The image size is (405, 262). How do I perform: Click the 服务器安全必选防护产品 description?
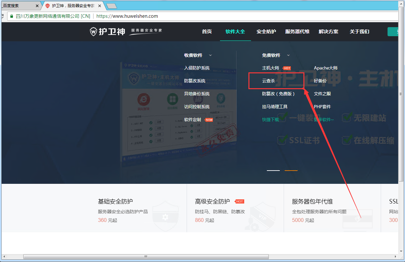[x=123, y=212]
